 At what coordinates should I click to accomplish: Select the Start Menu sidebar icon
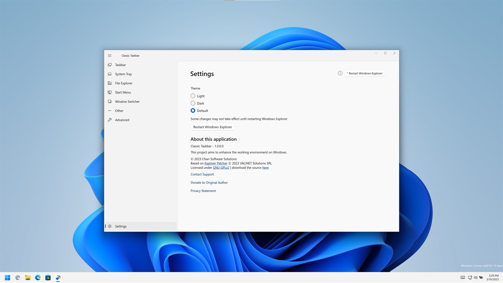(109, 92)
